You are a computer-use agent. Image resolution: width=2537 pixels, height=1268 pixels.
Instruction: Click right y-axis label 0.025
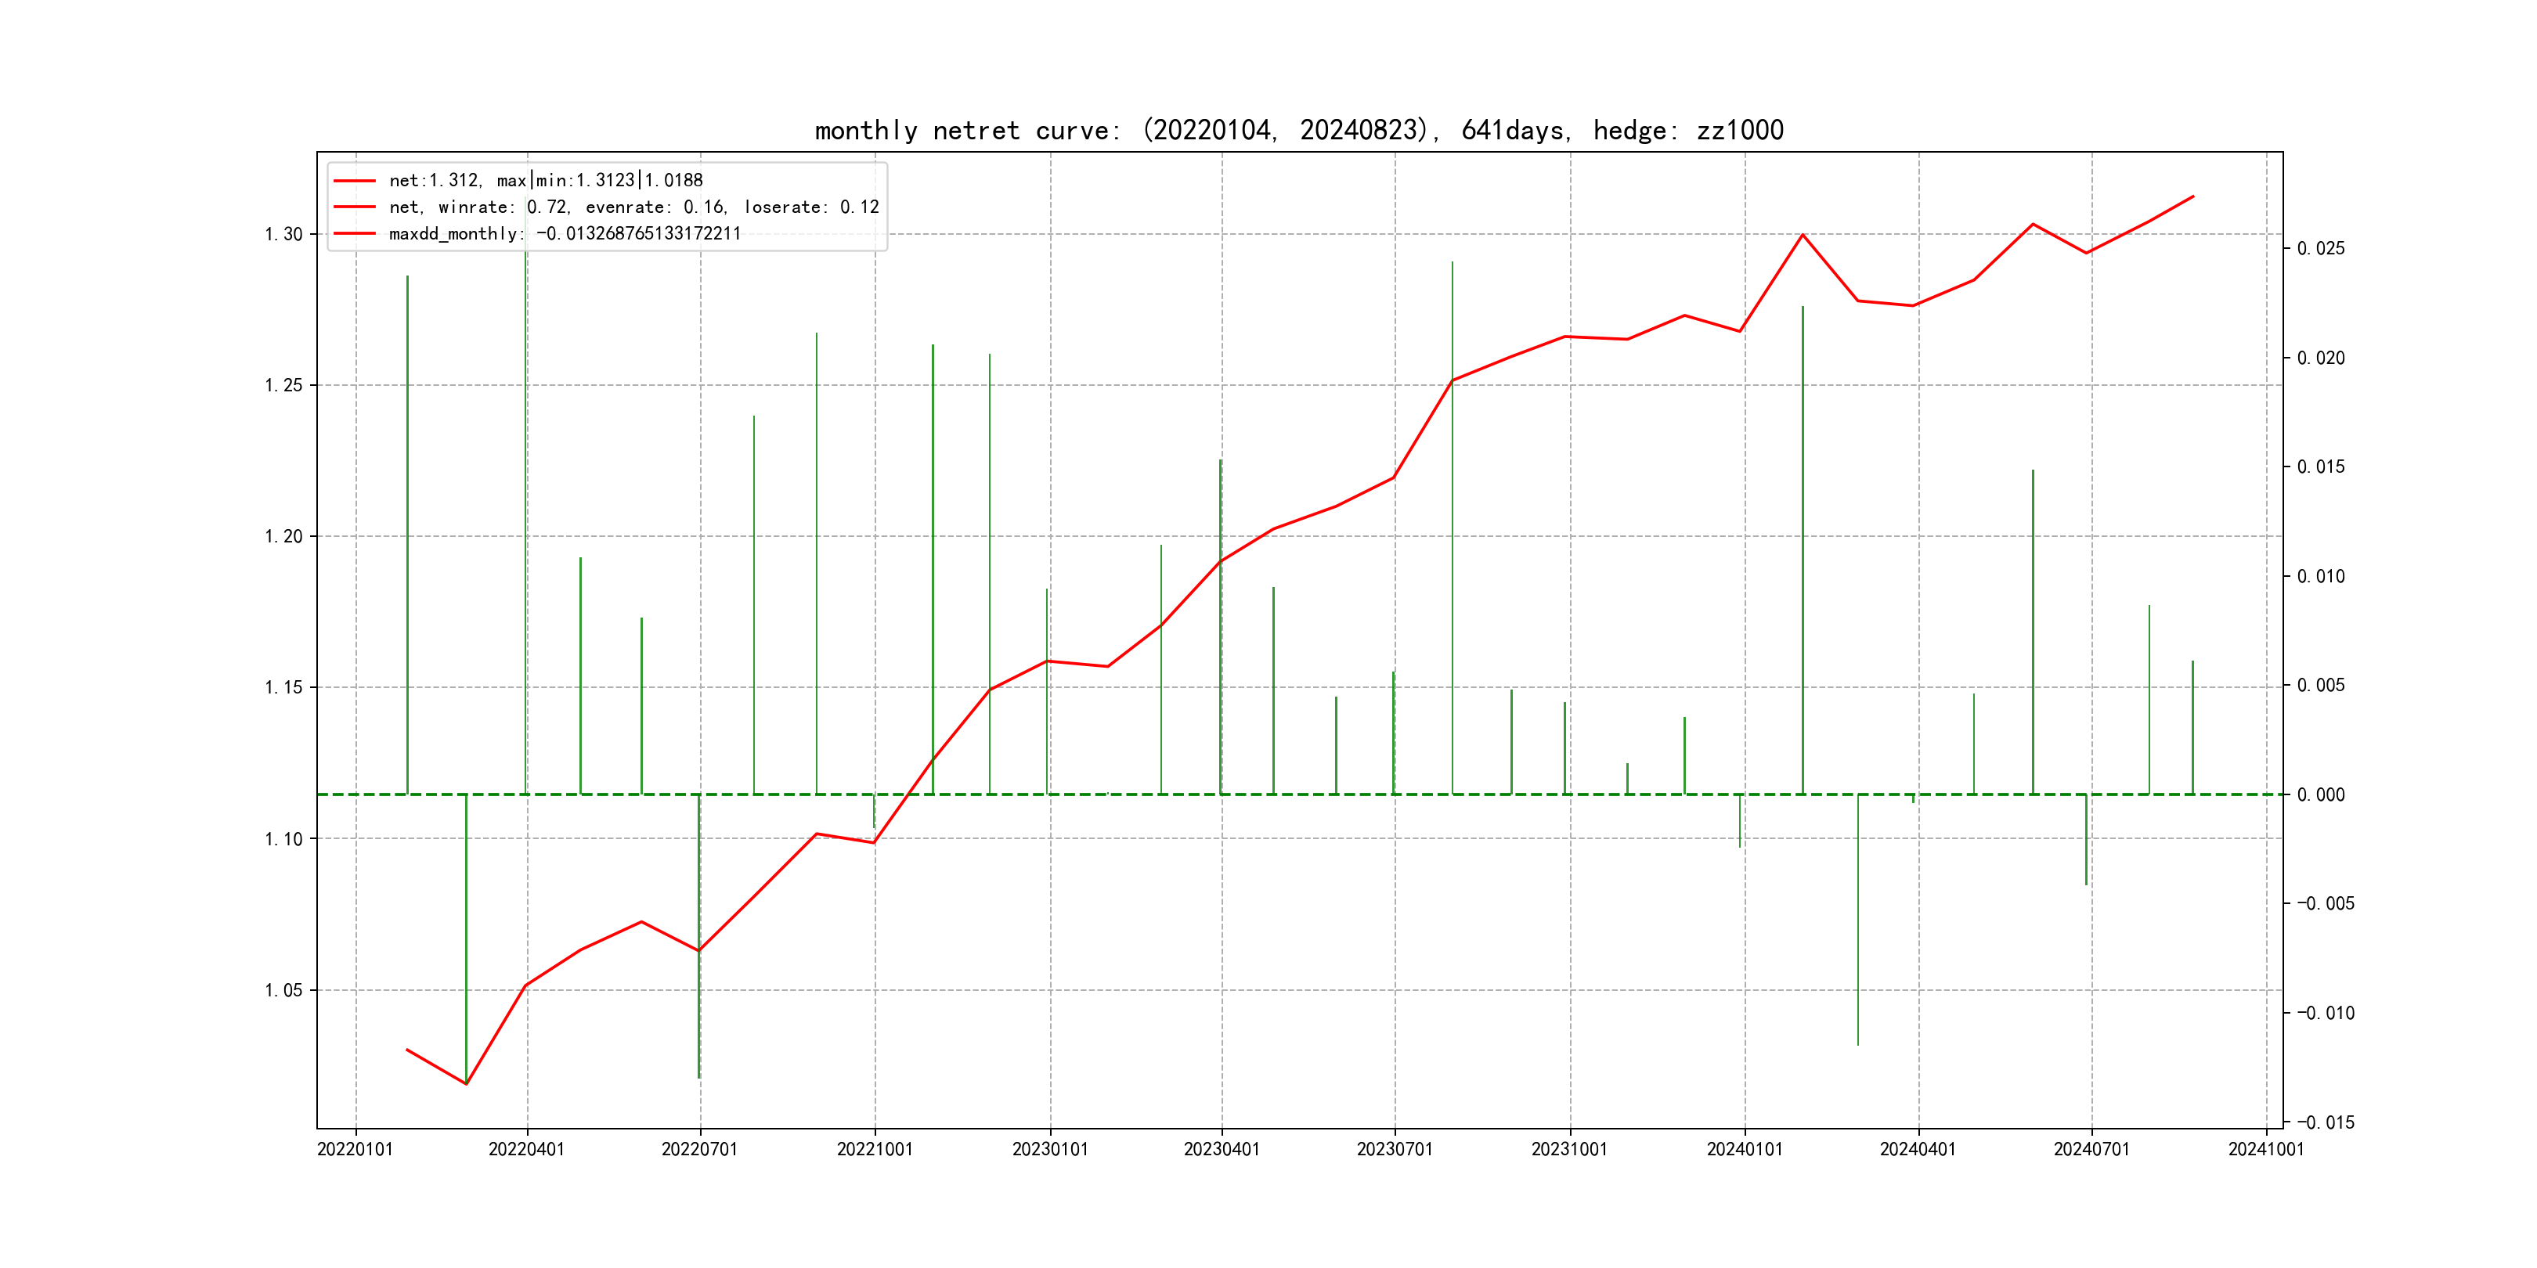click(x=2320, y=248)
